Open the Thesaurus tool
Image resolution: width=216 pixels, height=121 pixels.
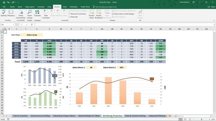[x=11, y=13]
